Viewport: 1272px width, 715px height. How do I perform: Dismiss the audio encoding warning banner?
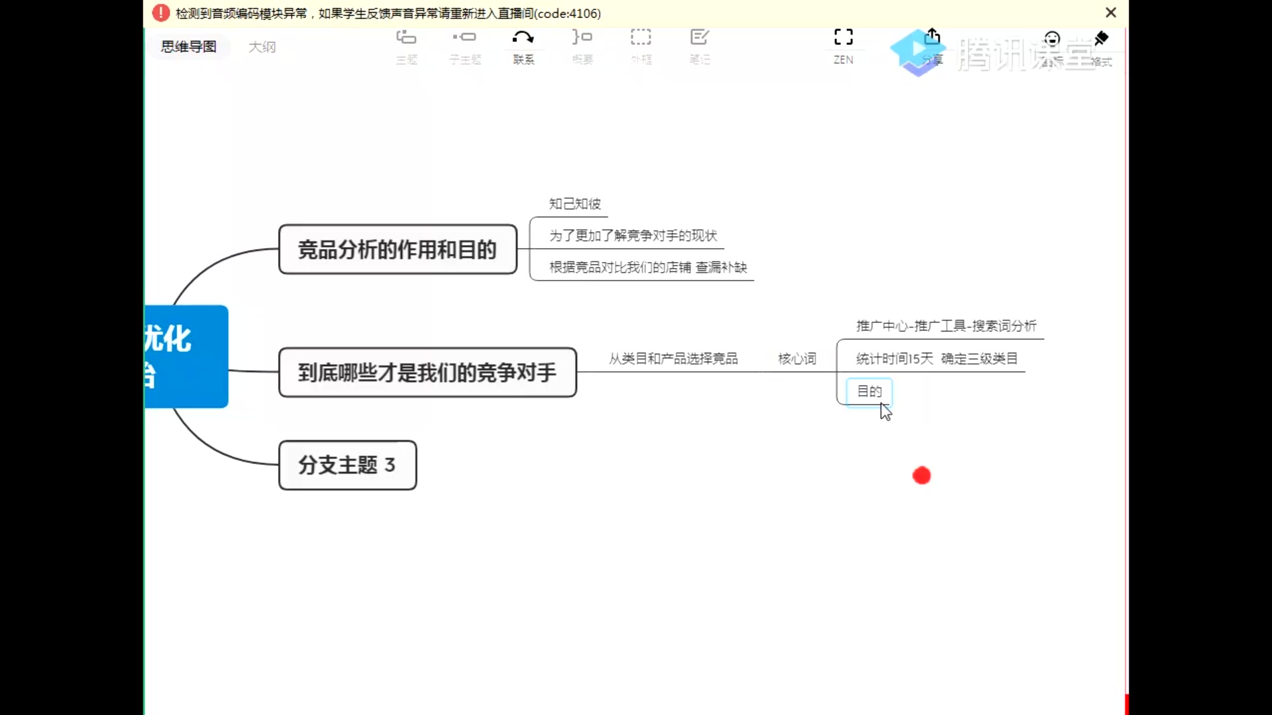(1111, 13)
